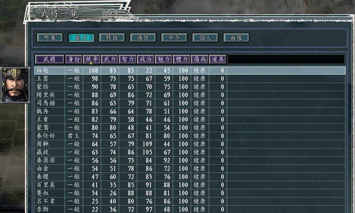The height and width of the screenshot is (213, 355).
Task: Switch to the 所屬 tab
Action: pos(50,38)
